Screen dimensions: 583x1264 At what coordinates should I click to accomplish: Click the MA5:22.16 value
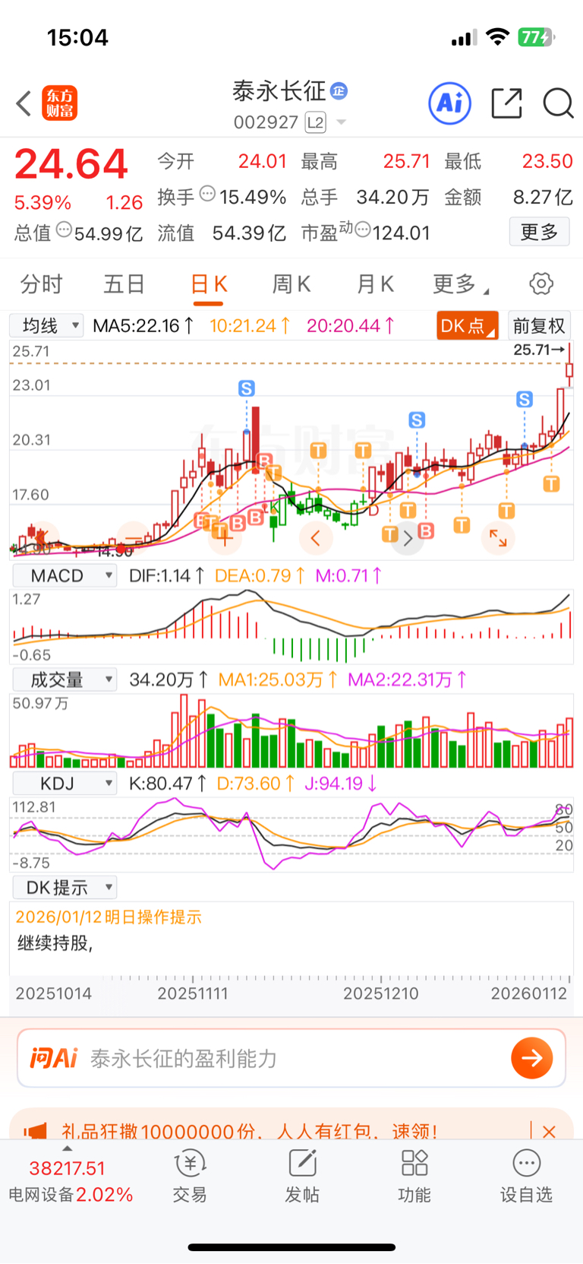pos(143,326)
